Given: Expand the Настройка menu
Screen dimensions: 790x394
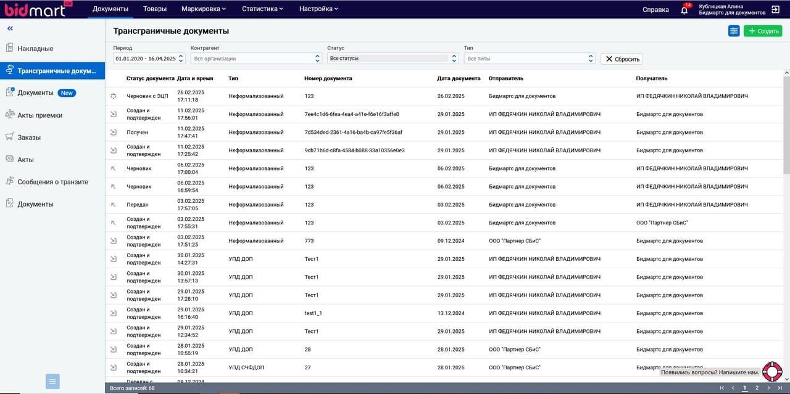Looking at the screenshot, I should point(318,9).
